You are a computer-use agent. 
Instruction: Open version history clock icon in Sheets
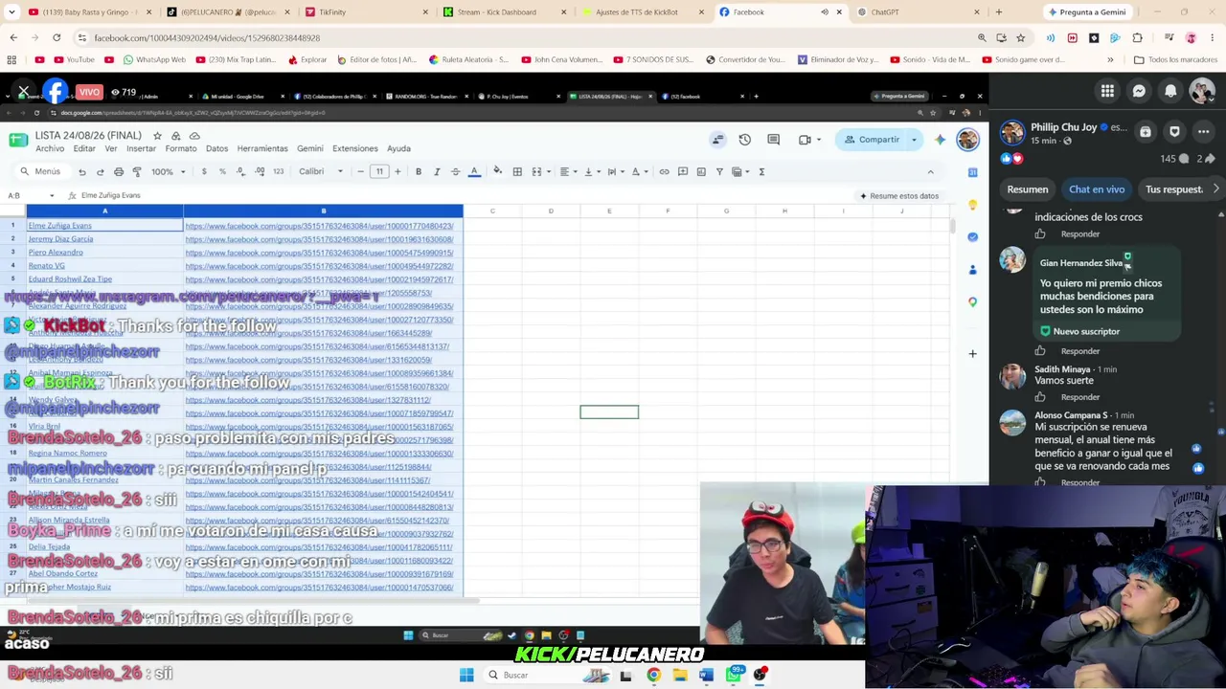point(744,140)
